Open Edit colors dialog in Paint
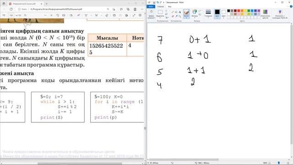The image size is (293, 165). click(x=265, y=14)
